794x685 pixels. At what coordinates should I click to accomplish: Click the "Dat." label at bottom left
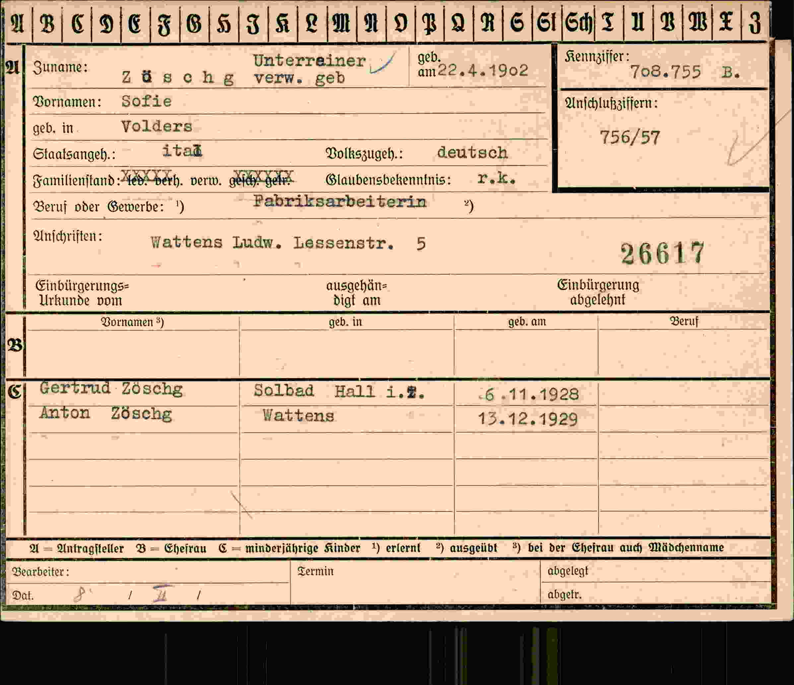[x=23, y=596]
